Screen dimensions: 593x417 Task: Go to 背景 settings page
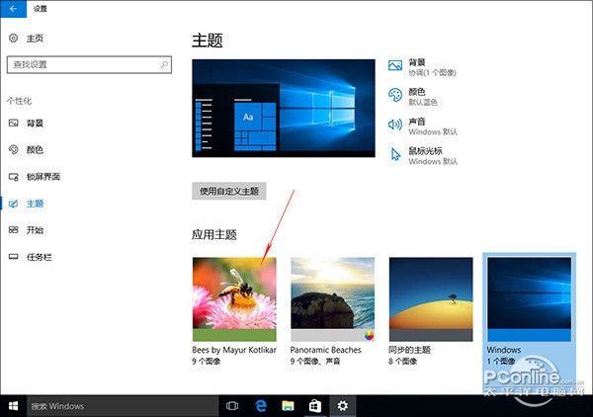tap(35, 124)
